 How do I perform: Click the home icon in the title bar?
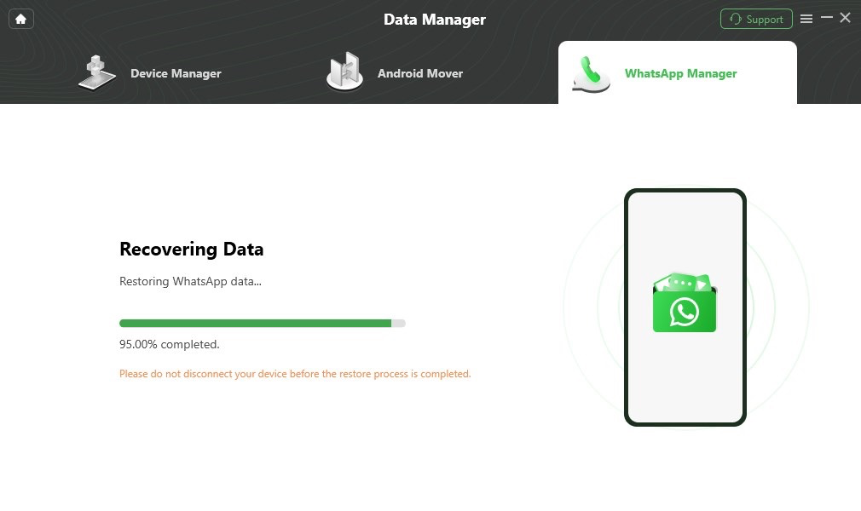pyautogui.click(x=20, y=19)
